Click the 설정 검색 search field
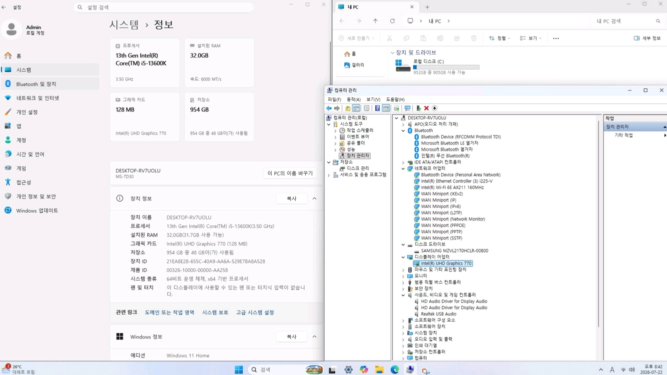Screen dimensions: 667x375 [163, 7]
